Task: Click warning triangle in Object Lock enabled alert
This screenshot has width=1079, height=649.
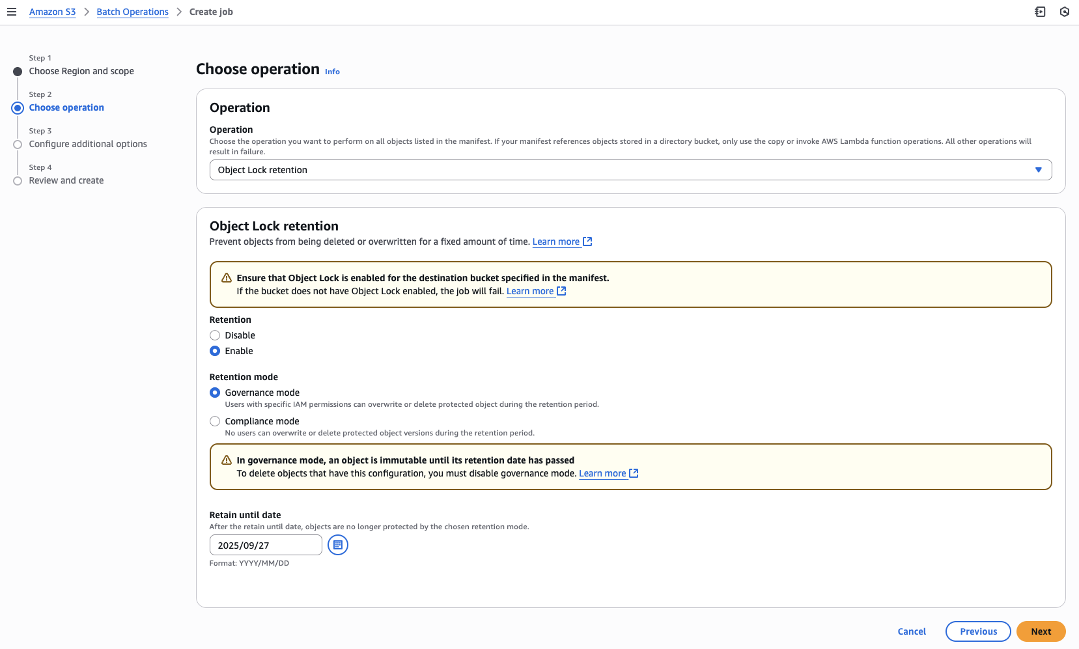Action: click(x=225, y=277)
